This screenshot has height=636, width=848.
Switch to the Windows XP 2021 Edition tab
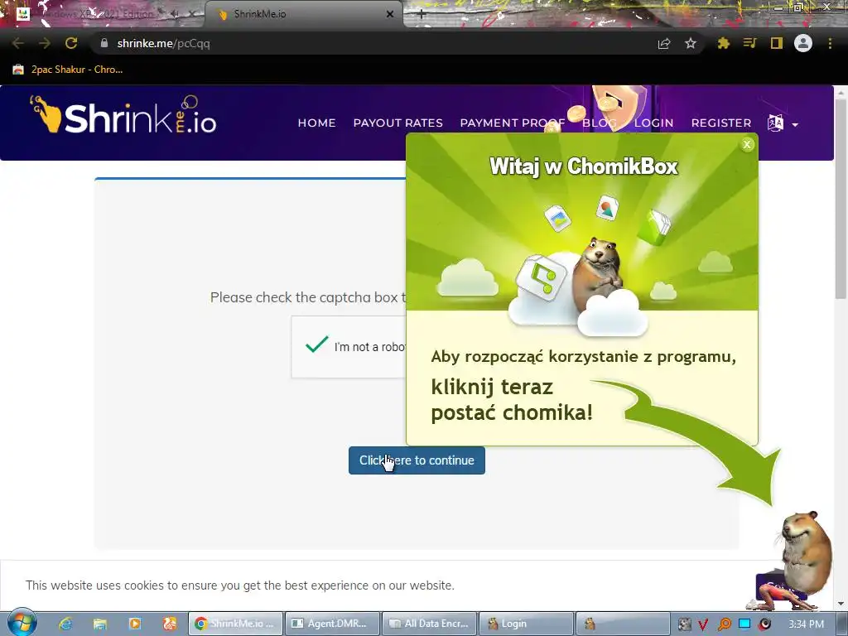103,14
